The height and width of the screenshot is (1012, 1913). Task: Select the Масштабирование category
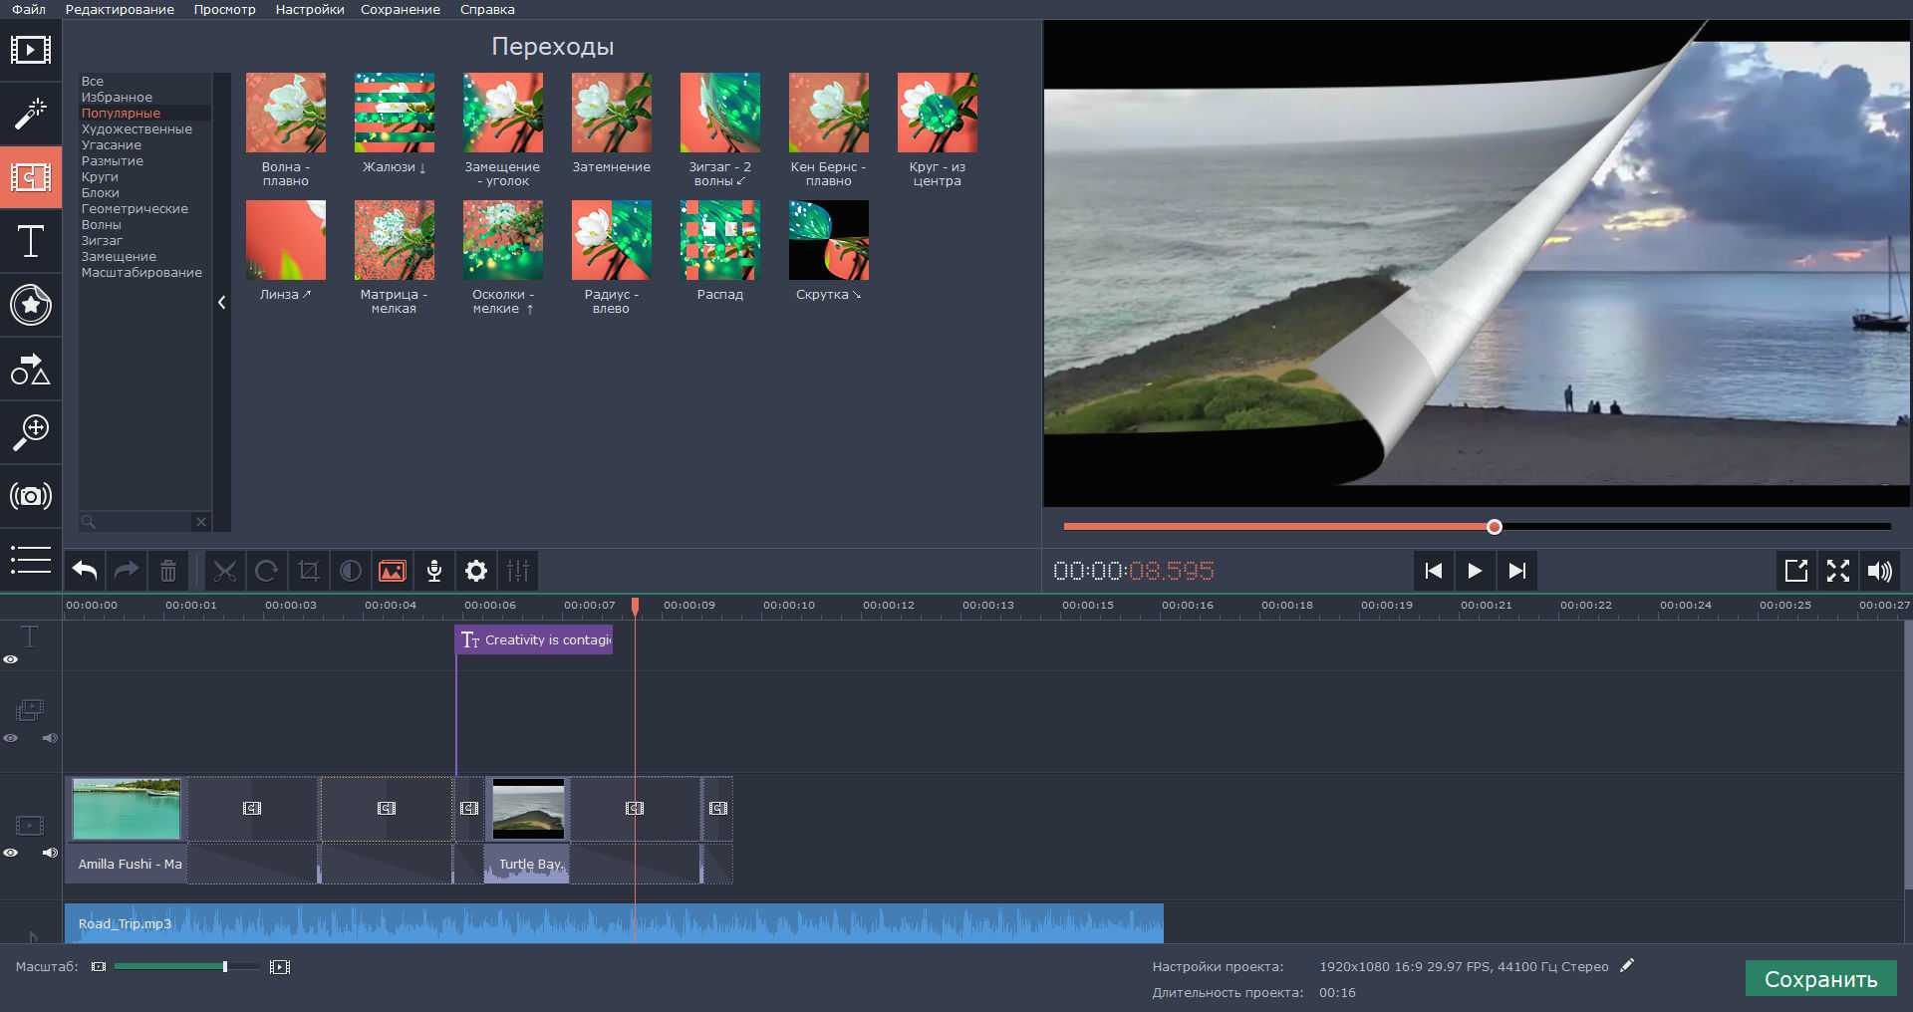click(141, 273)
